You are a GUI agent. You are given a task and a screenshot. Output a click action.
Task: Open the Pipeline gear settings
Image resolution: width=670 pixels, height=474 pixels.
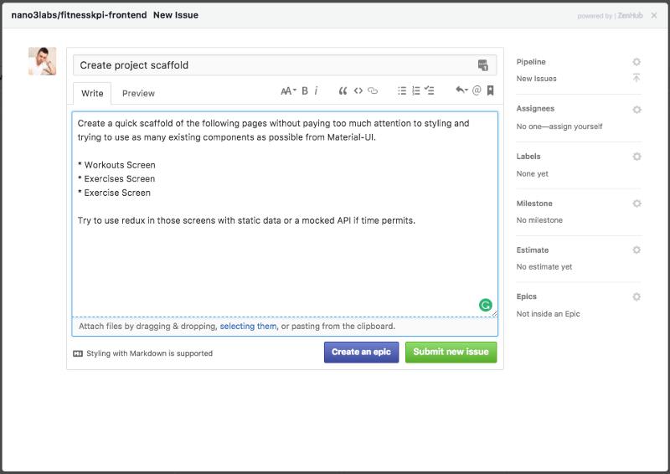tap(636, 62)
